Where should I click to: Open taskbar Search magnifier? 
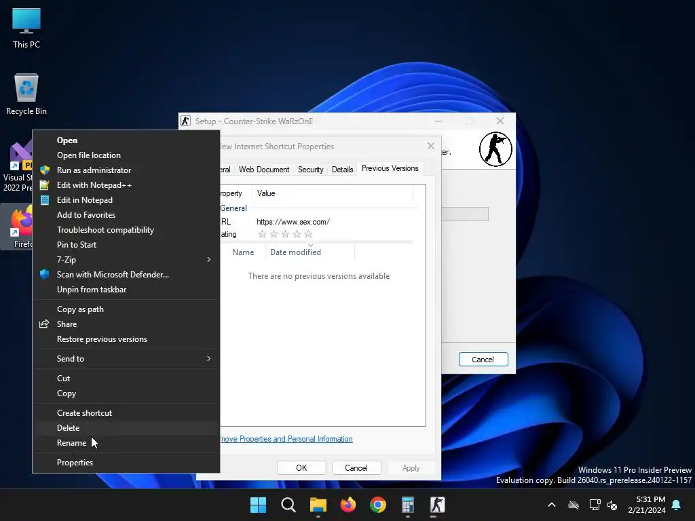click(288, 505)
